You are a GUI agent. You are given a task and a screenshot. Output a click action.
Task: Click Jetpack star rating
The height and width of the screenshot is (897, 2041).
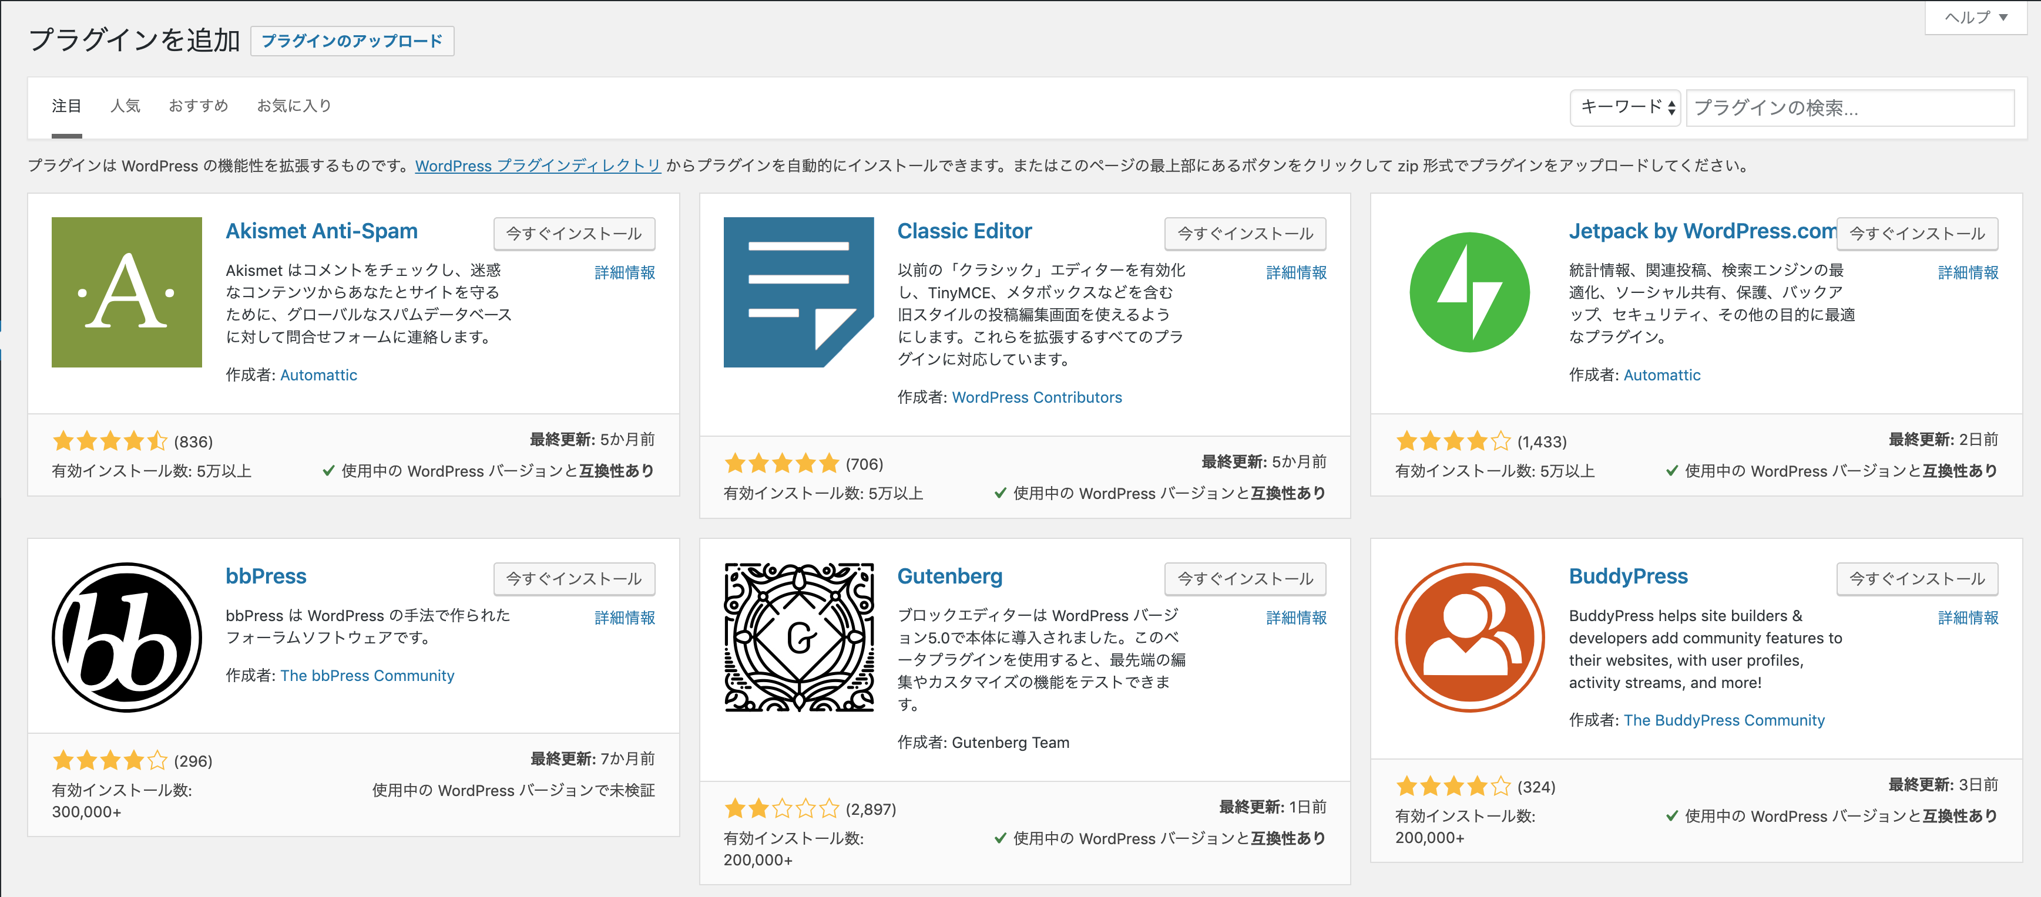coord(1453,441)
